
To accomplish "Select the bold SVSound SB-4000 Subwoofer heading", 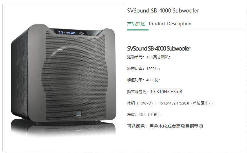I will tap(159, 48).
